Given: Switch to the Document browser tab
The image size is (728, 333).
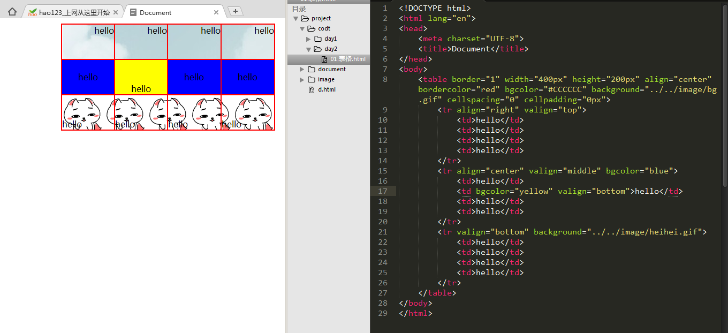Looking at the screenshot, I should coord(174,12).
